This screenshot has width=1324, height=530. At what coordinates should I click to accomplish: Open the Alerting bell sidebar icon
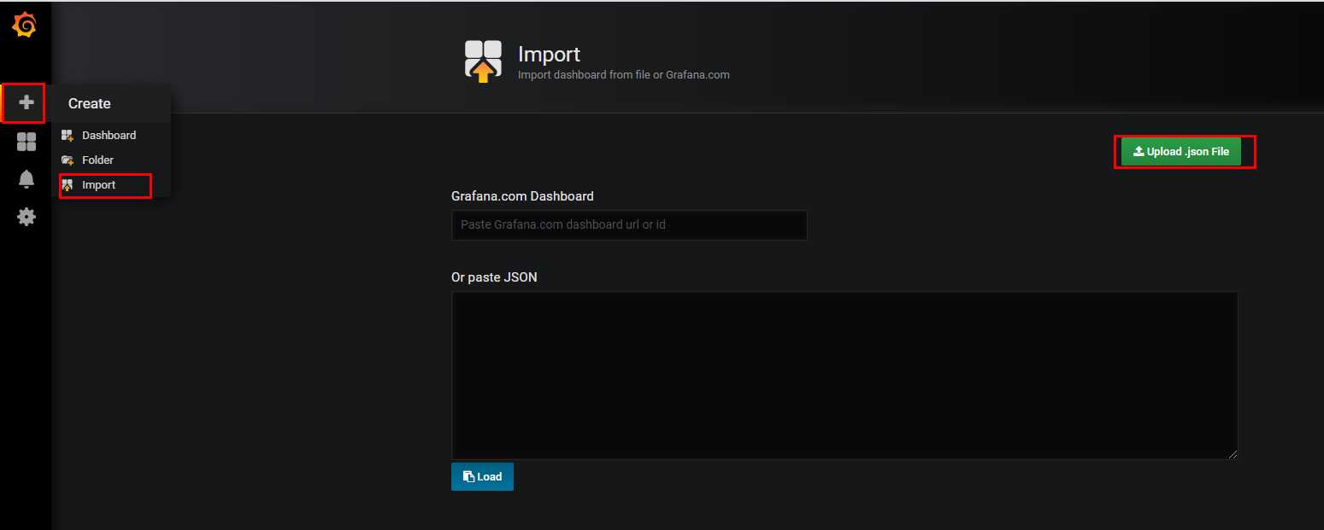(x=26, y=179)
